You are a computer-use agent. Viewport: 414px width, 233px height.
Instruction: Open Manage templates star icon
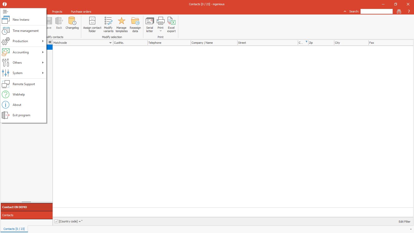pos(121,21)
